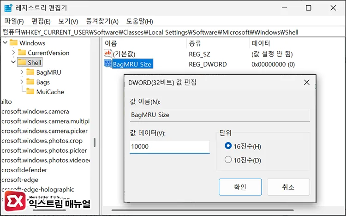Expand the Bags tree node
This screenshot has width=346, height=216.
click(22, 82)
